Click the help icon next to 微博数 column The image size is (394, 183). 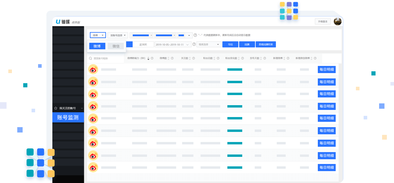point(172,58)
